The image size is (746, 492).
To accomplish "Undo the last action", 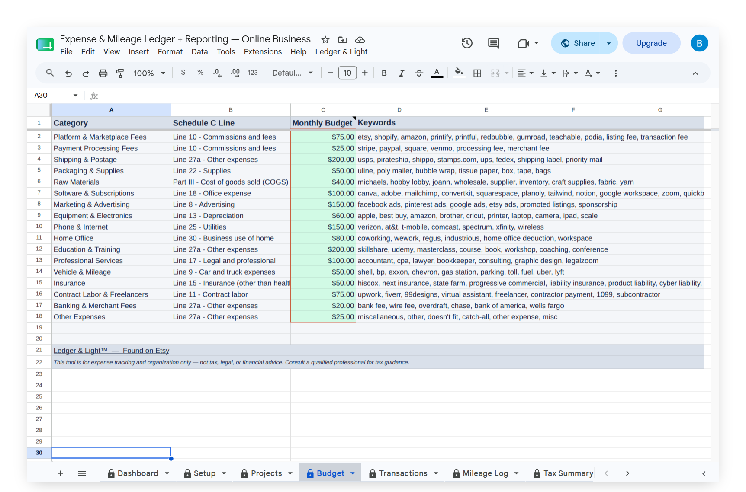I will click(68, 73).
